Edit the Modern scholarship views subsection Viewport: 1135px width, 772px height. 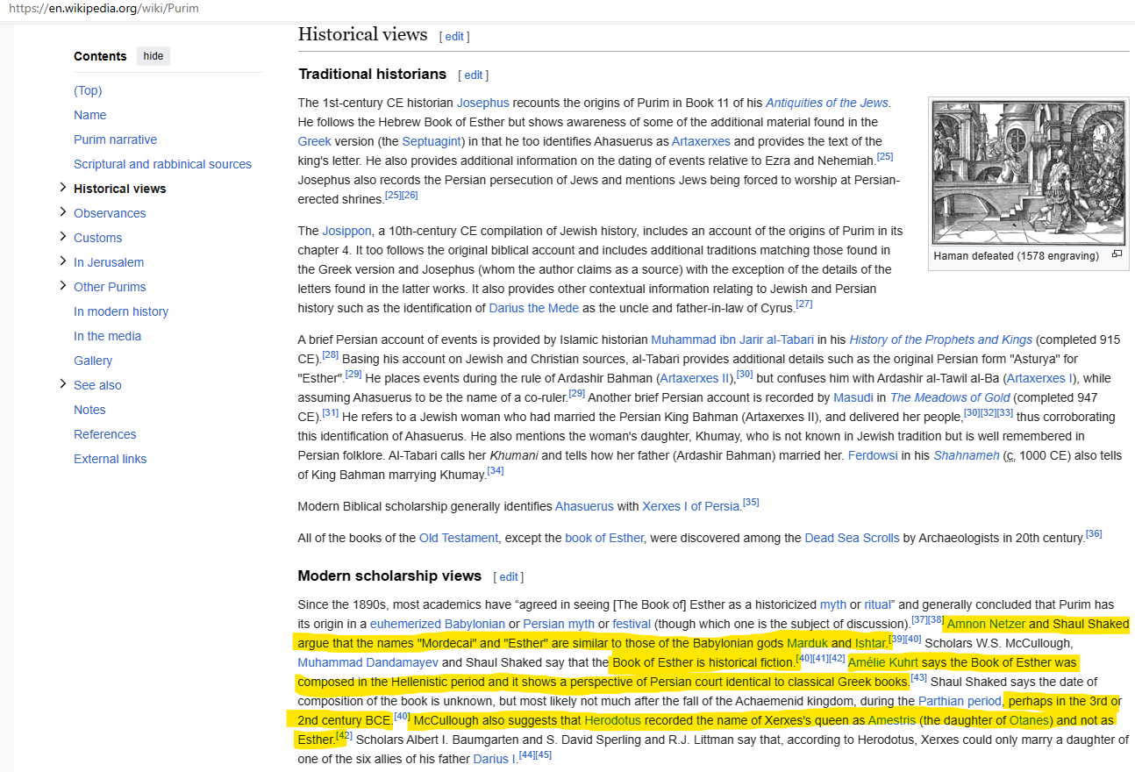click(x=509, y=577)
